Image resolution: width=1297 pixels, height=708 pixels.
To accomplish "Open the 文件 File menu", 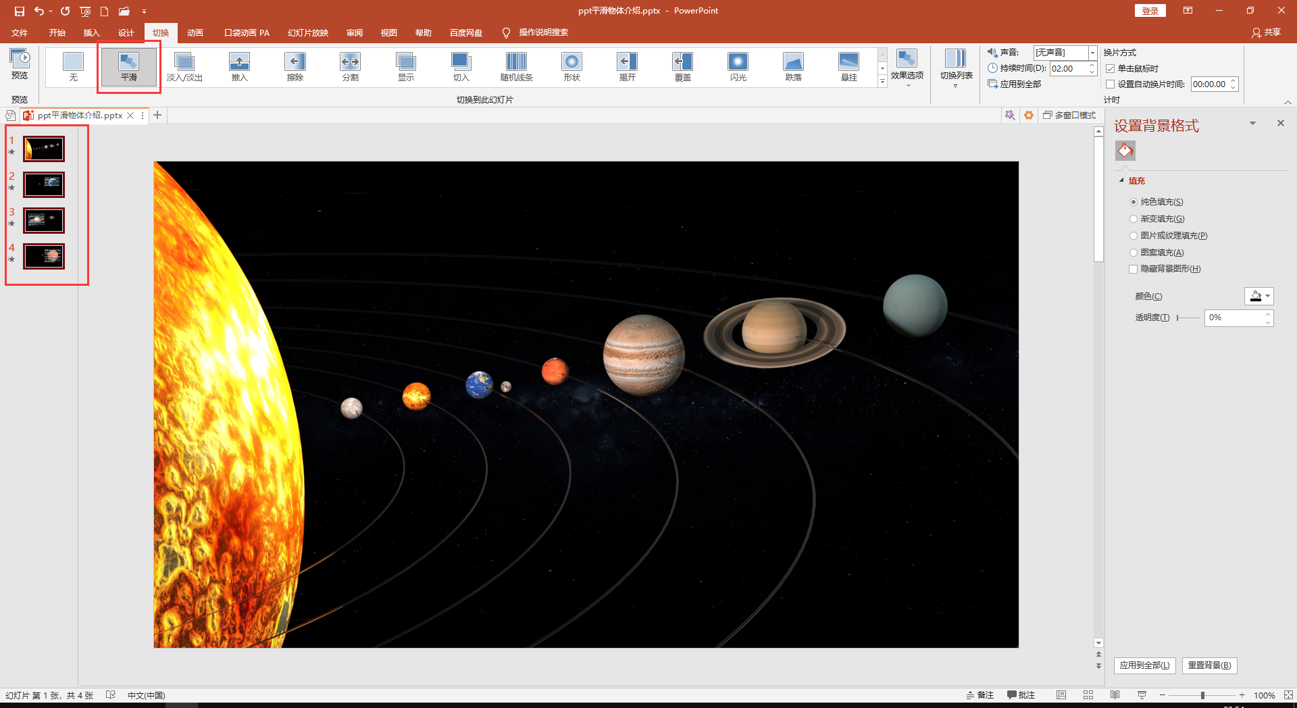I will (20, 32).
